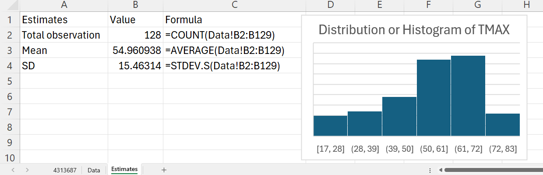
Task: Select row 1 header
Action: pyautogui.click(x=10, y=20)
